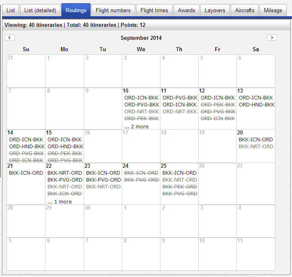Select BKK-ICN-ORD on September 20

coord(256,140)
